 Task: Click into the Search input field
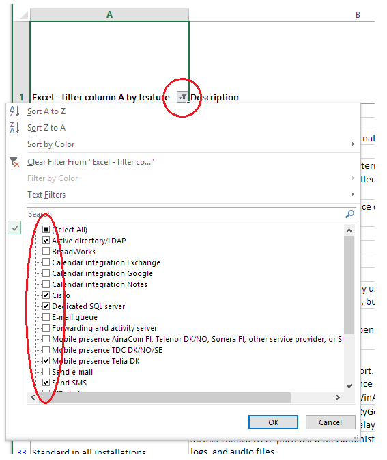pyautogui.click(x=186, y=214)
